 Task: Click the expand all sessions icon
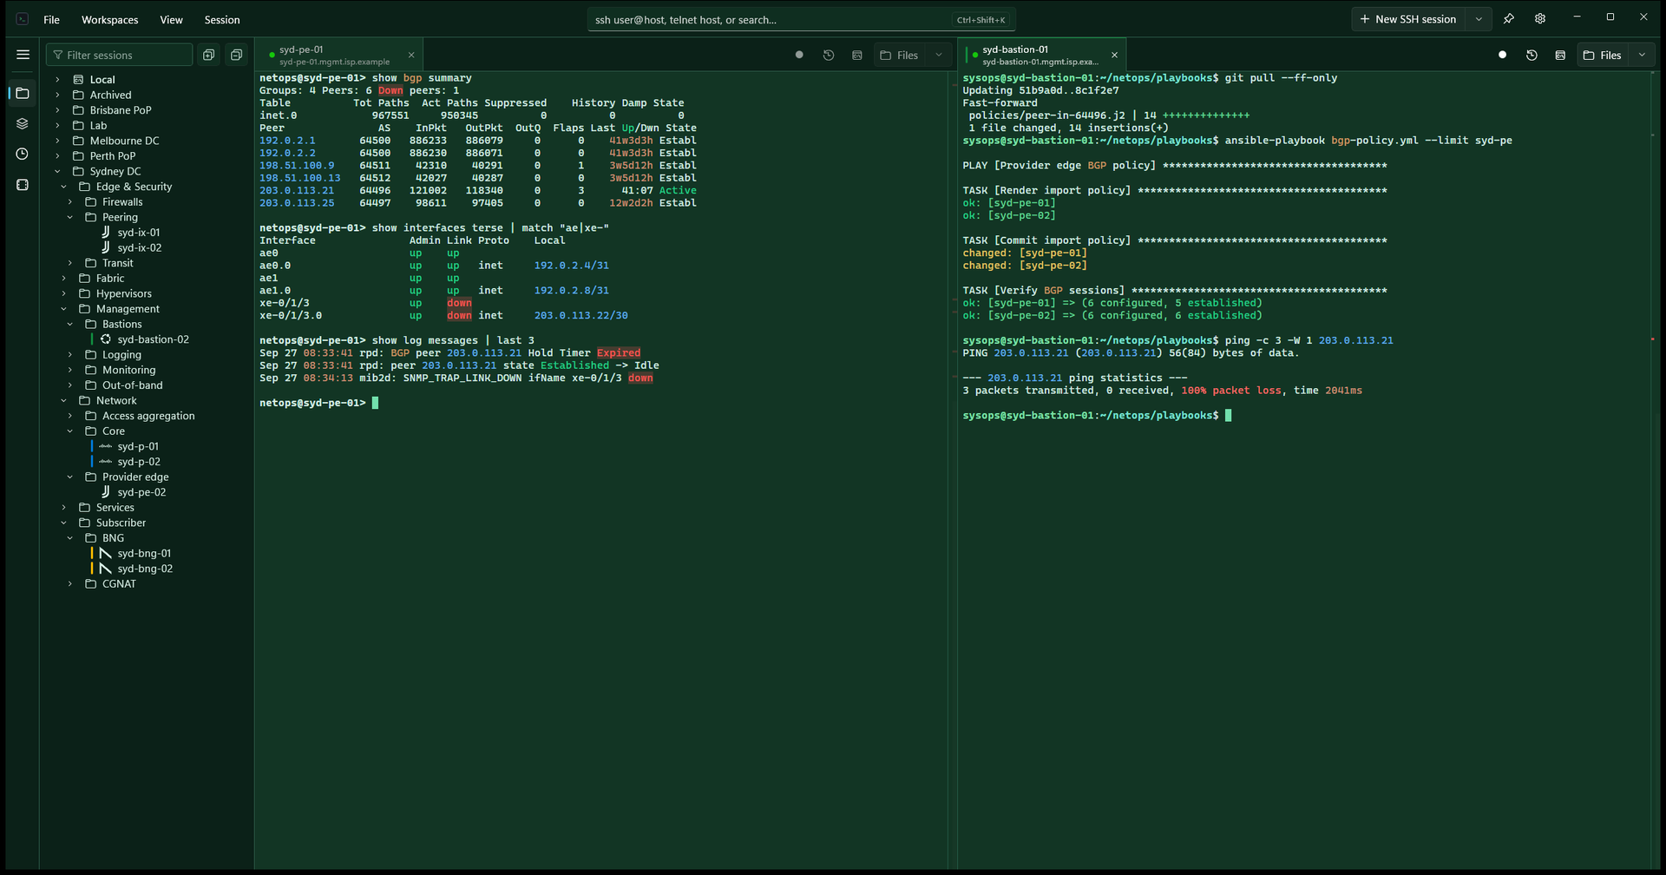tap(208, 55)
